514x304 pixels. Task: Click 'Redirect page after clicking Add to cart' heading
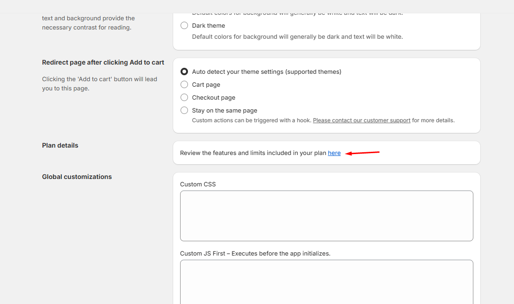(103, 63)
